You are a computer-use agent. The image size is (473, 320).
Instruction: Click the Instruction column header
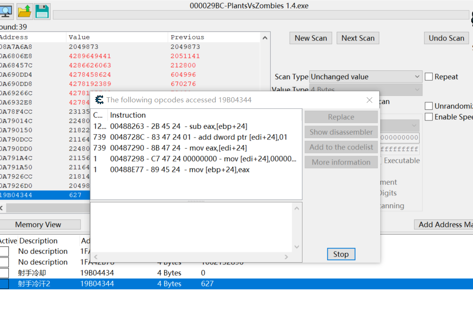(x=205, y=115)
